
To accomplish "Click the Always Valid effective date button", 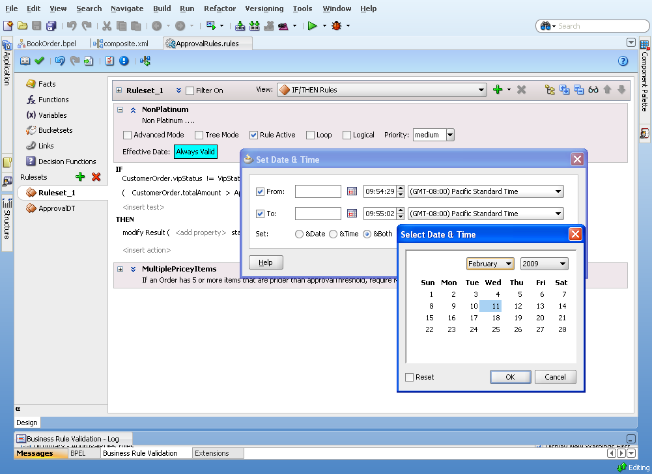I will [x=195, y=152].
